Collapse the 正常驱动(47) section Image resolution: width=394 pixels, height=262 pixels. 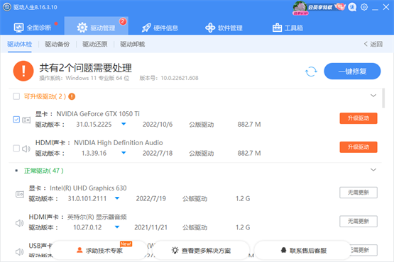click(373, 170)
